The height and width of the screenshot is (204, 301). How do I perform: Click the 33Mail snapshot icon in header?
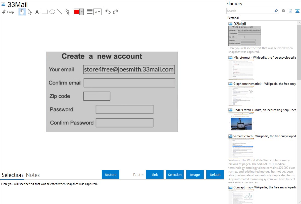tap(3, 5)
